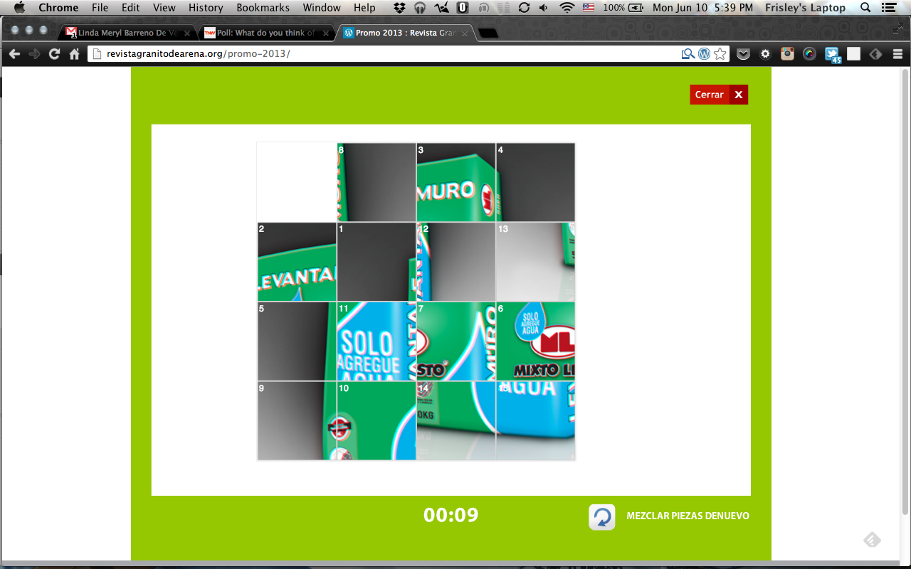Open Spotlight search magnifier in menu bar
This screenshot has width=911, height=569.
pos(865,8)
